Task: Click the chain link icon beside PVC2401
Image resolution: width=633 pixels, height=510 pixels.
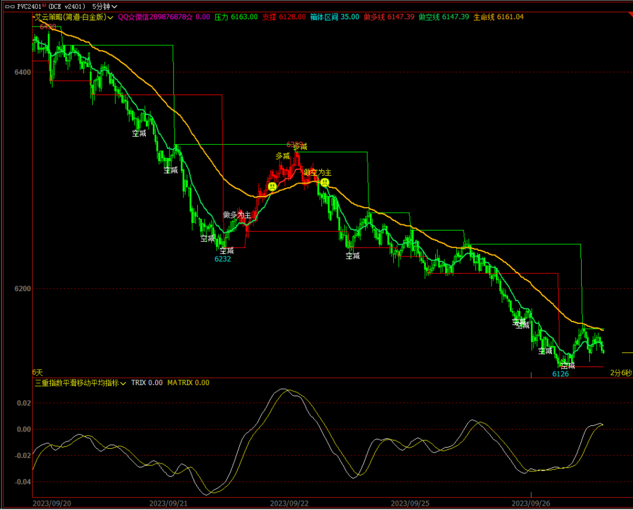Action: pyautogui.click(x=9, y=6)
